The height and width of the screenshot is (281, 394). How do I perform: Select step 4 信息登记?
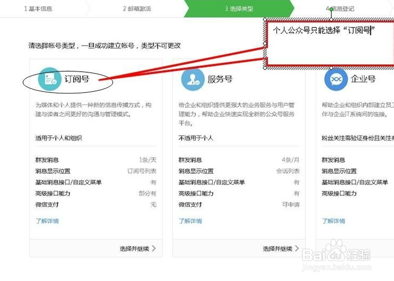pyautogui.click(x=340, y=9)
